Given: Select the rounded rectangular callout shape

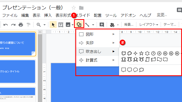Looking at the screenshot, I should click(130, 70).
